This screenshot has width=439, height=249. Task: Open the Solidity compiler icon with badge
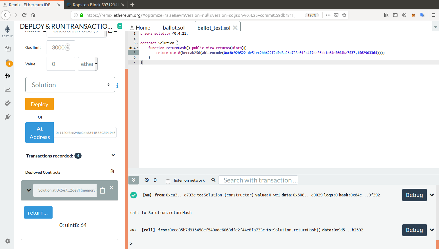8,63
